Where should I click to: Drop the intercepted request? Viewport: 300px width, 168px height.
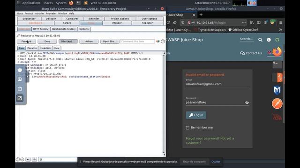coord(47,42)
